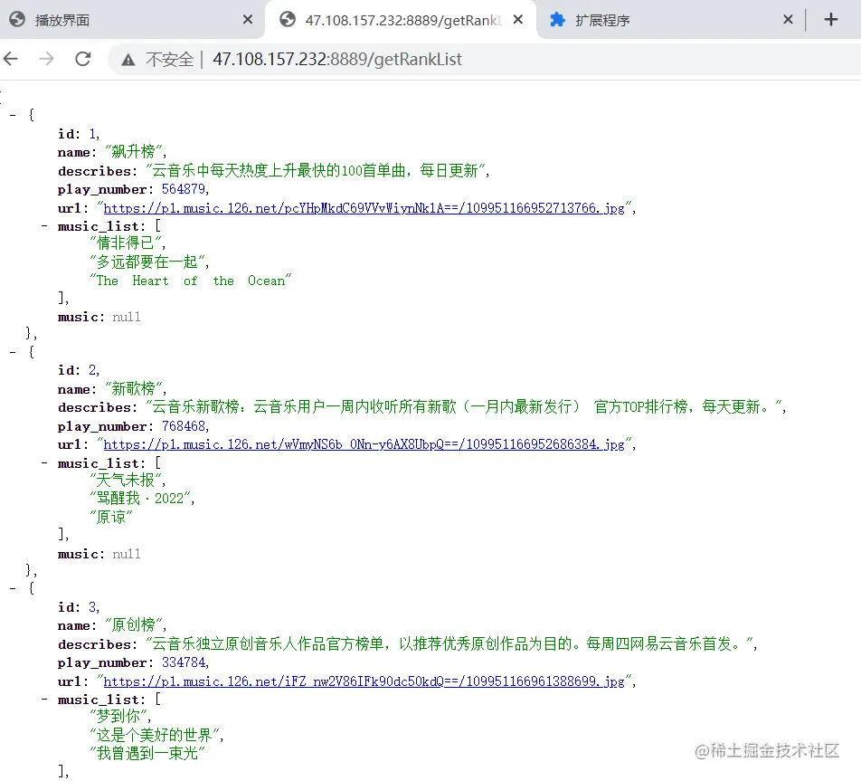
Task: Open the 飙升榜 image URL ending 109951166952713766.jpg
Action: click(x=364, y=208)
